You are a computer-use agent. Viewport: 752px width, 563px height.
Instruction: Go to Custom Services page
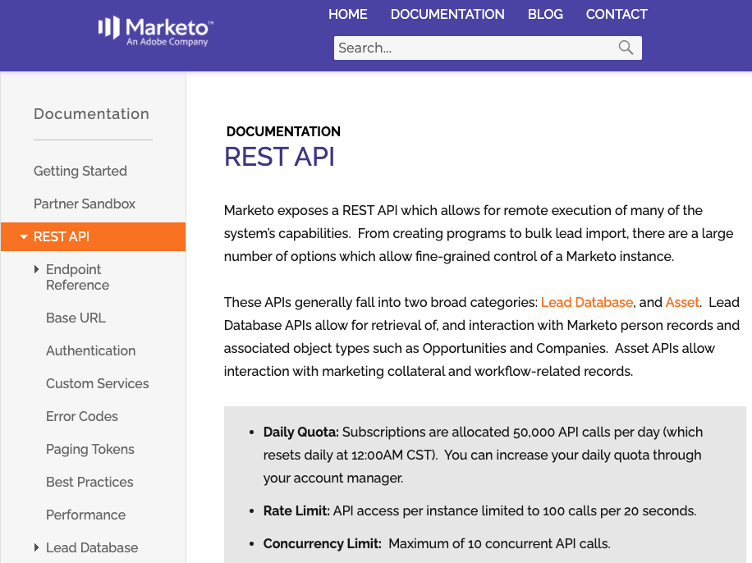pyautogui.click(x=97, y=383)
